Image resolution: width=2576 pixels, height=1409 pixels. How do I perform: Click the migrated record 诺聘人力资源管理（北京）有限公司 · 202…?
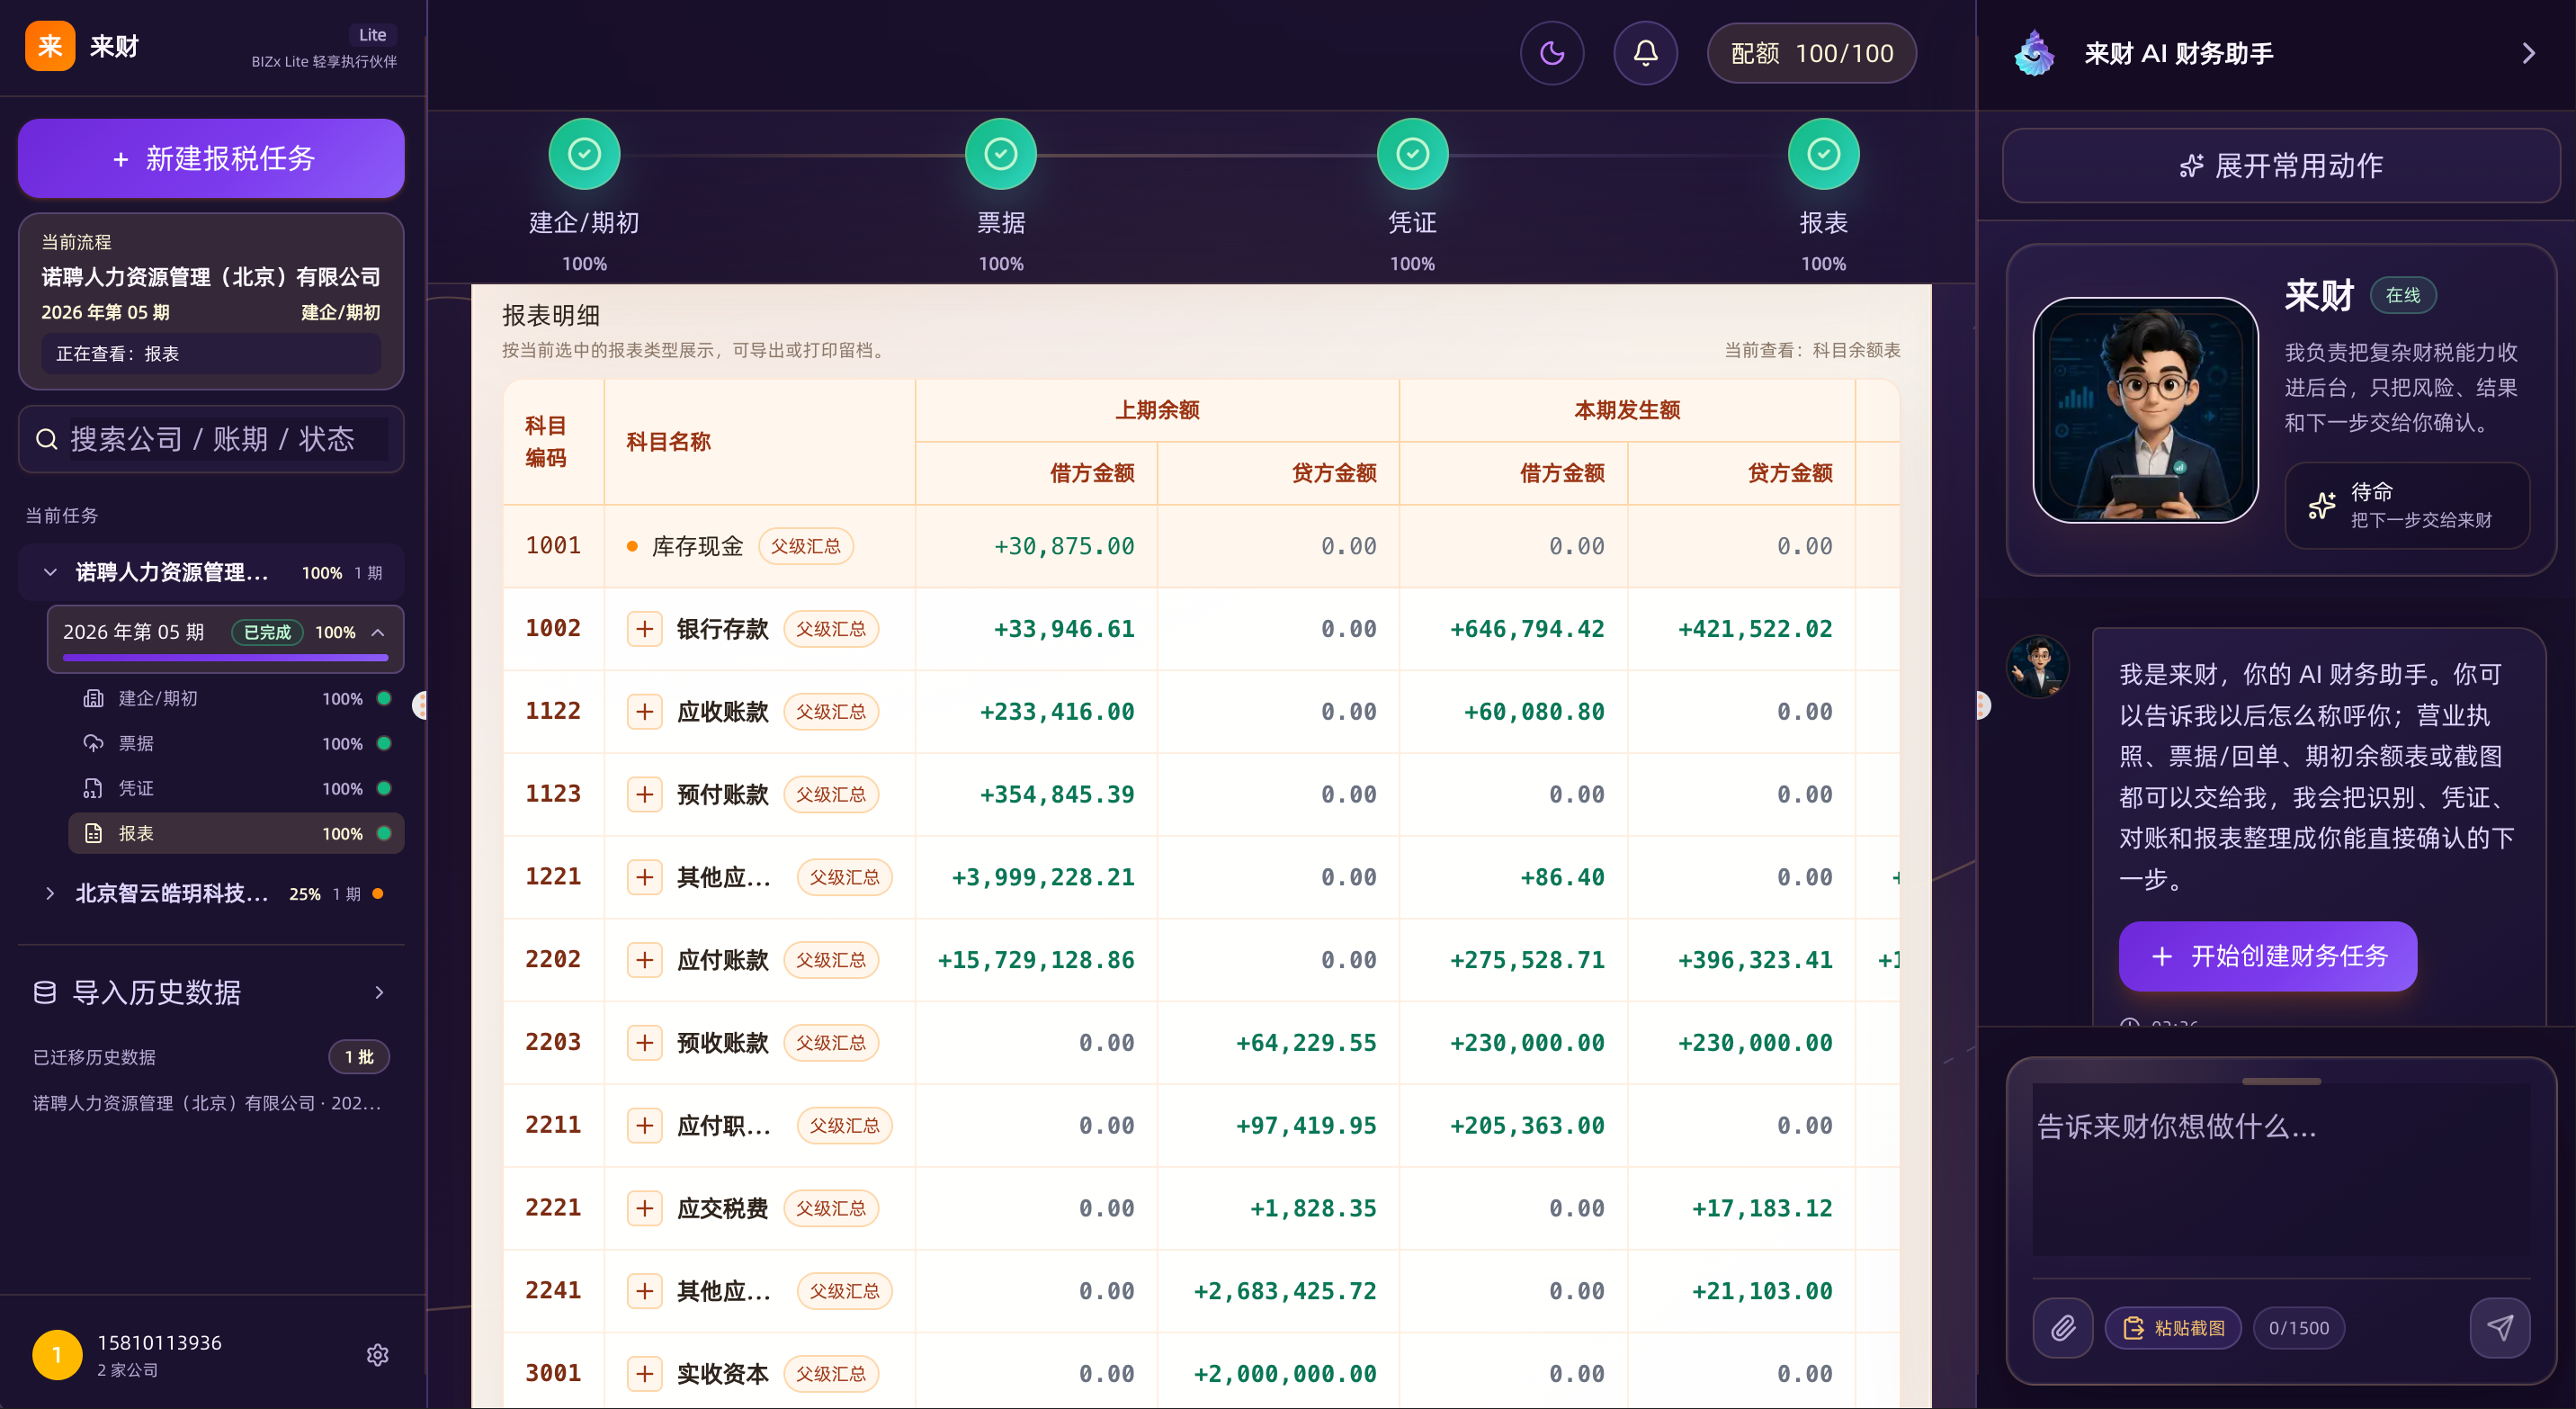point(207,1103)
